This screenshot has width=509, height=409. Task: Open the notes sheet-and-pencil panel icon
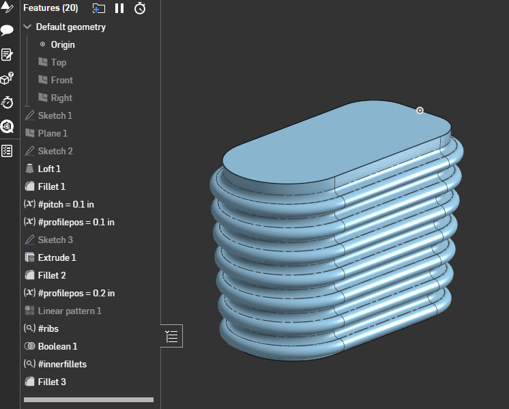[x=7, y=55]
